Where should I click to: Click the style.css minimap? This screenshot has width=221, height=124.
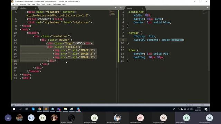coord(204,12)
